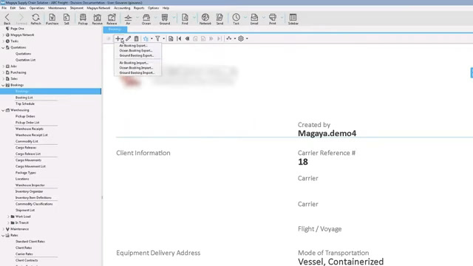Click the Send toolbar icon

coord(220,18)
